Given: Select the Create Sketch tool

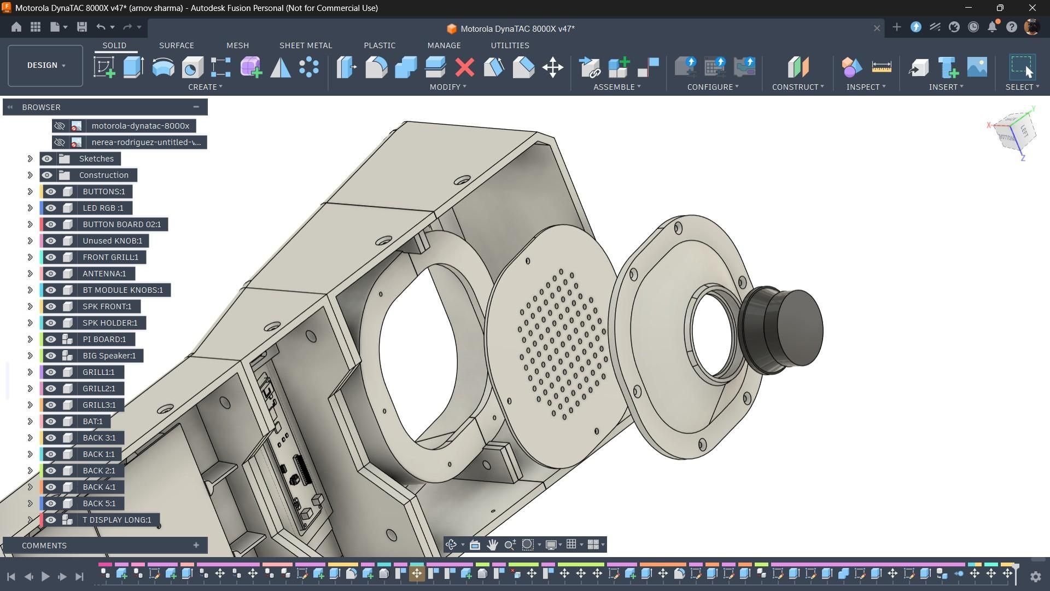Looking at the screenshot, I should 104,67.
